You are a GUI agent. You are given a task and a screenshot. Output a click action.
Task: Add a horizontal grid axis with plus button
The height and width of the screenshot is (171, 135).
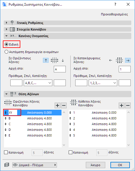57,105
